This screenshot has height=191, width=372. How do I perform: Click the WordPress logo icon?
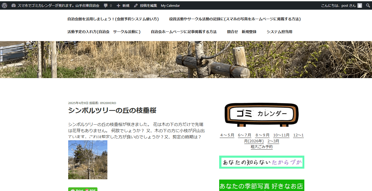pyautogui.click(x=4, y=5)
